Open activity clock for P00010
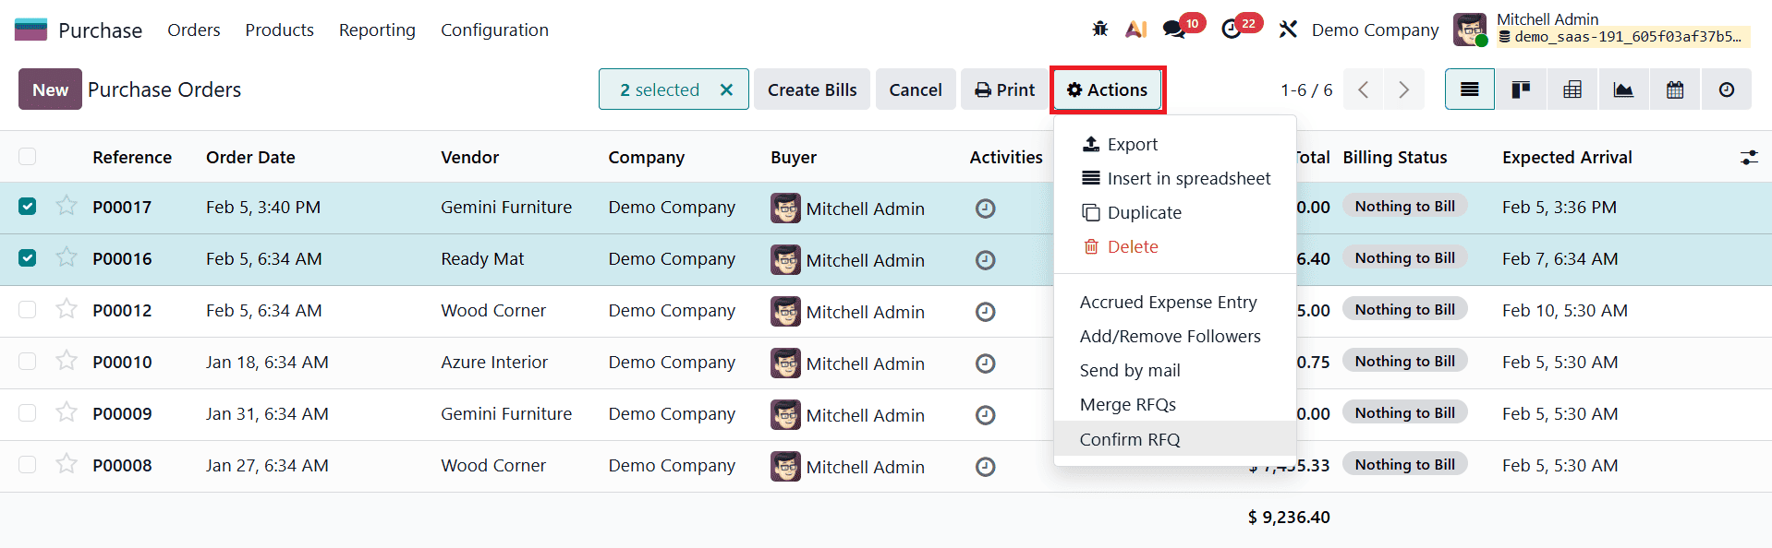1772x548 pixels. (x=986, y=363)
